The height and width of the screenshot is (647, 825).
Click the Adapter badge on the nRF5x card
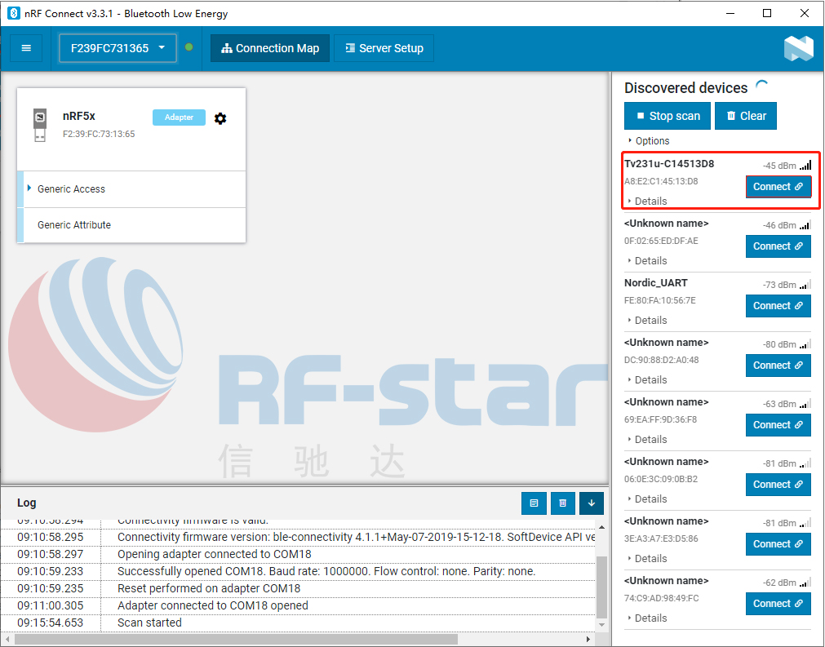(179, 117)
